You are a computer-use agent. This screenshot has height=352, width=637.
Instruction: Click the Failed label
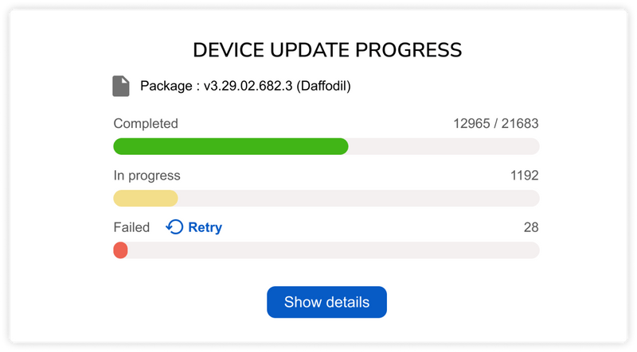point(131,227)
